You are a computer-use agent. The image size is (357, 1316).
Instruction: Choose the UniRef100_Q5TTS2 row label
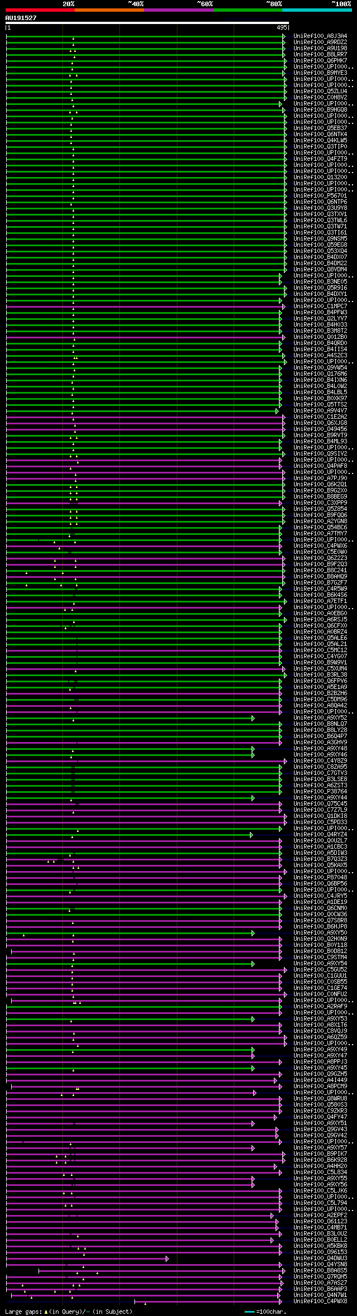coord(320,404)
